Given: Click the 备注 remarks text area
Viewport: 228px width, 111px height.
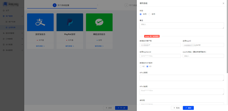Looking at the screenshot, I should (x=182, y=26).
